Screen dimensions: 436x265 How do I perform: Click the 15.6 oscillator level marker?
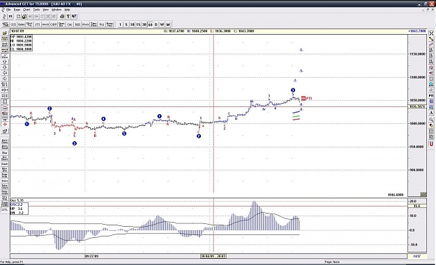416,206
